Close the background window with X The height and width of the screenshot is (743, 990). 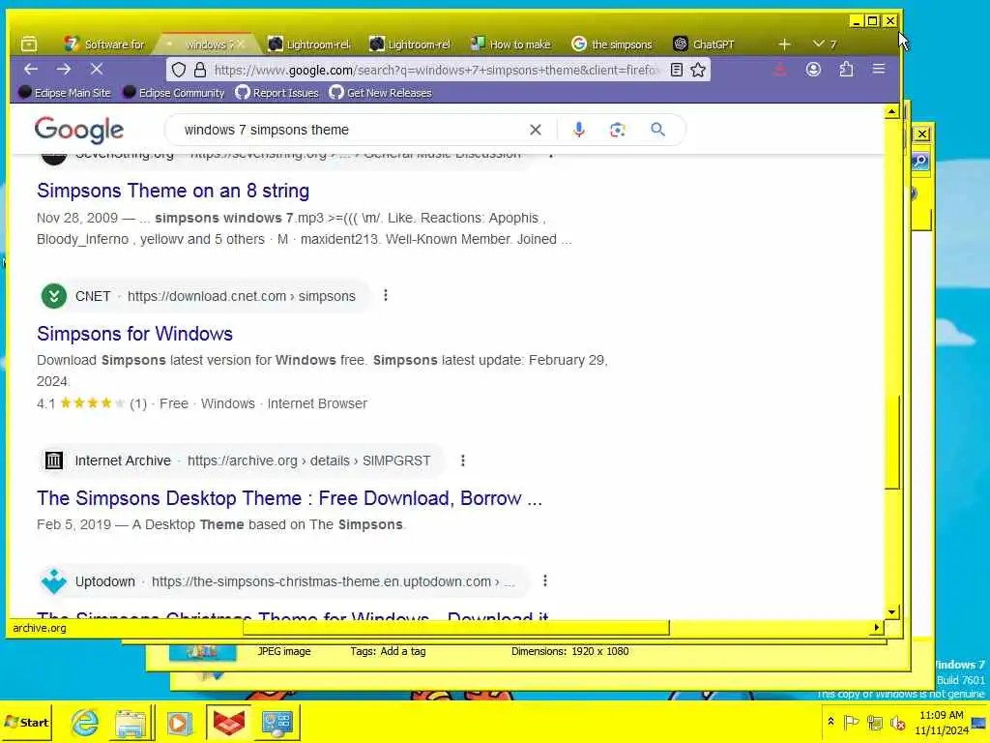[x=921, y=134]
